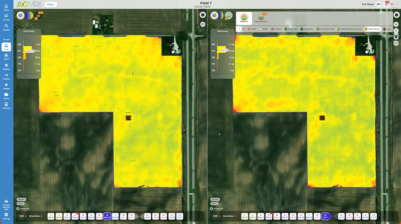Screen dimensions: 401x224
Task: Click the color palette swatch in right map
Action: (221, 15)
